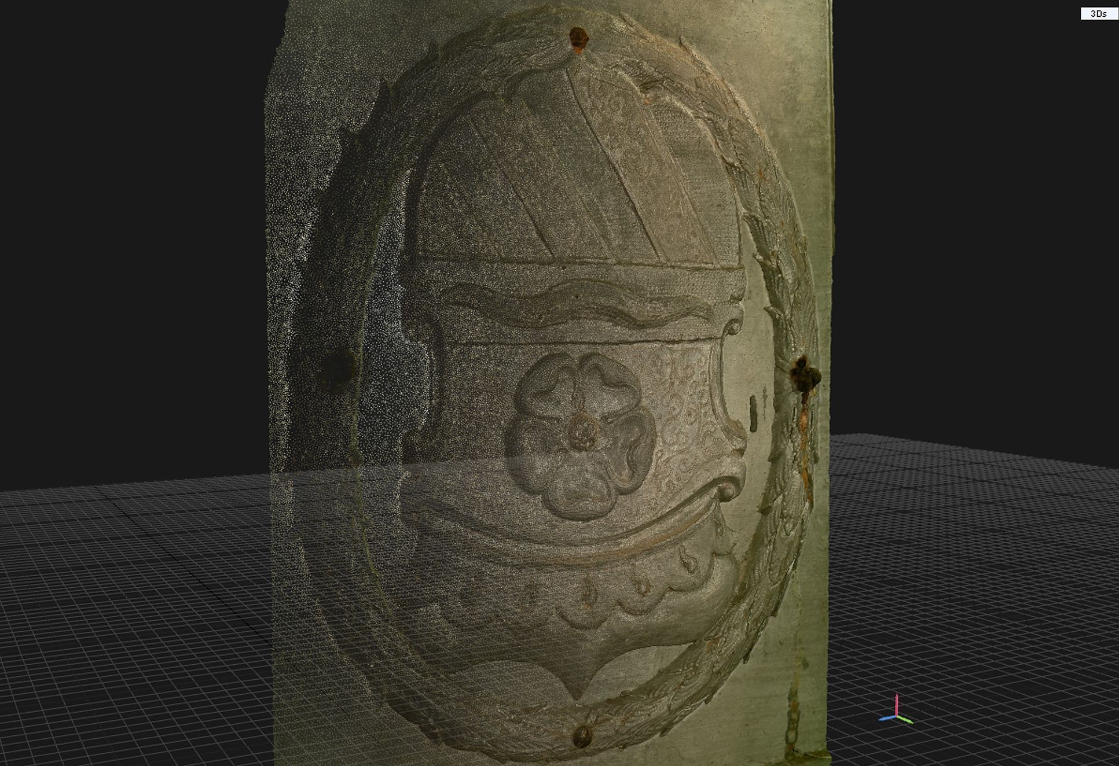Viewport: 1119px width, 766px height.
Task: Click the 3Ds view label
Action: pyautogui.click(x=1099, y=13)
